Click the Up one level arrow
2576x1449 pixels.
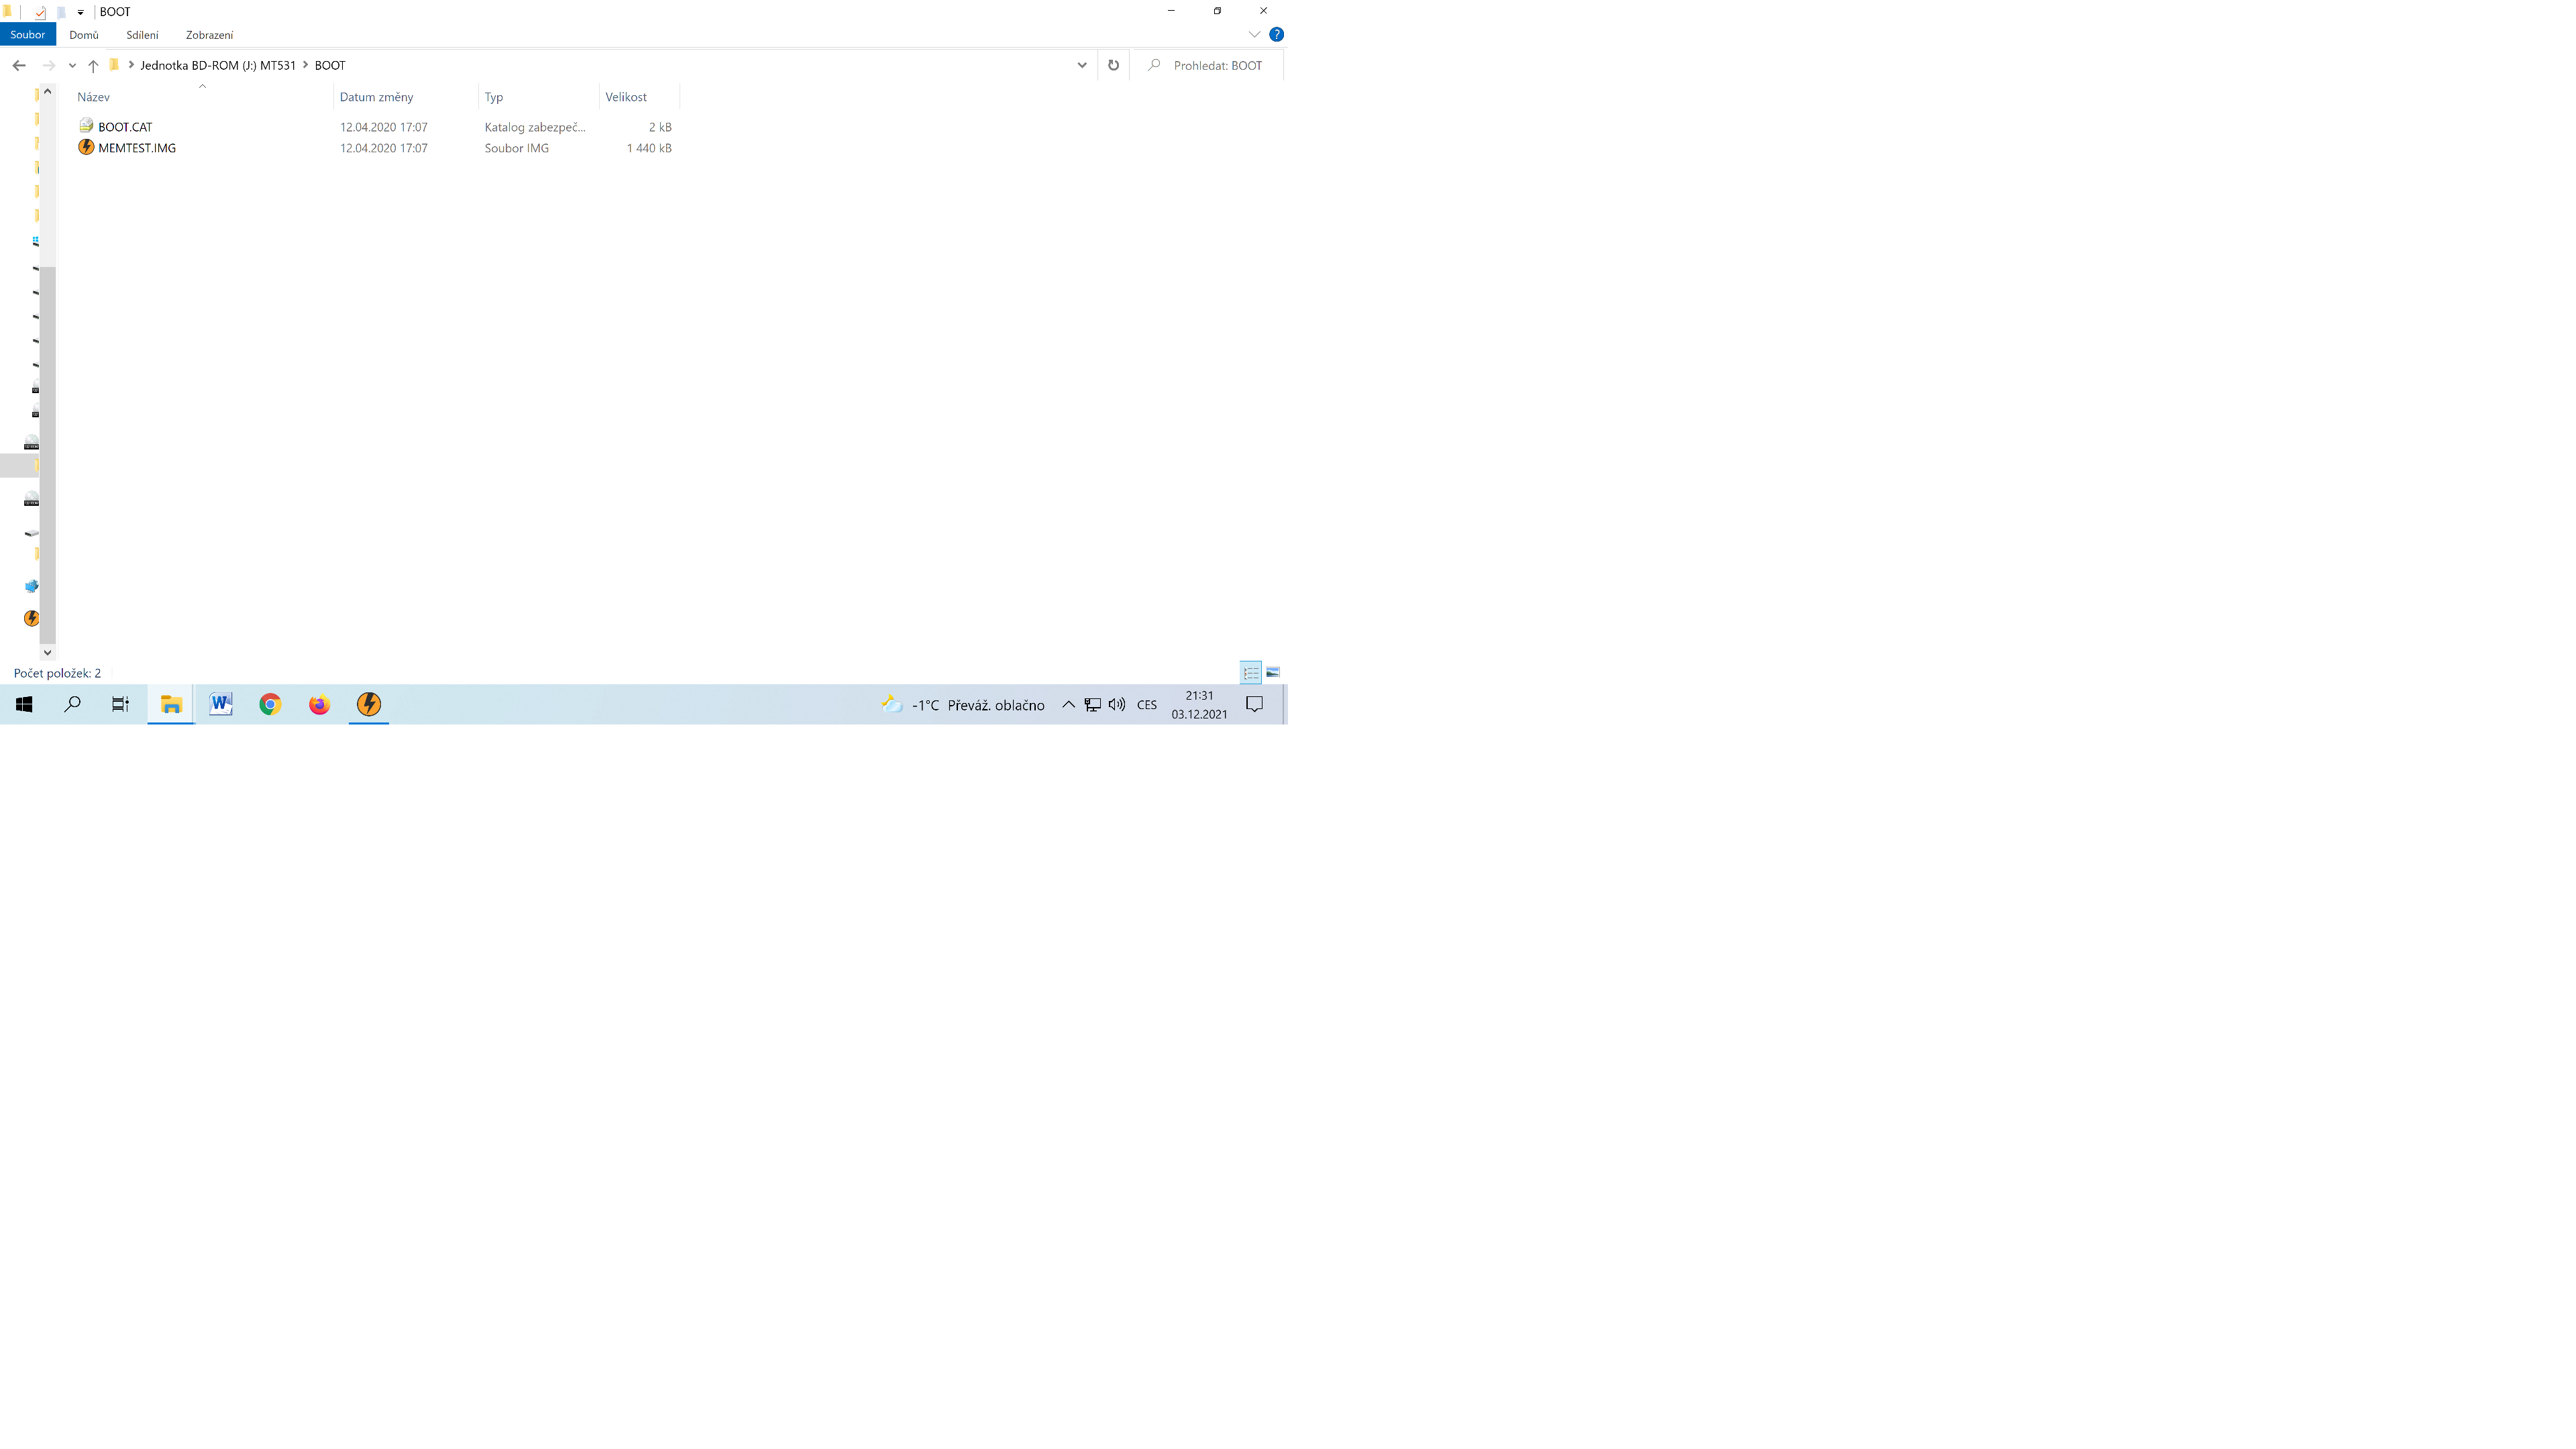[93, 65]
